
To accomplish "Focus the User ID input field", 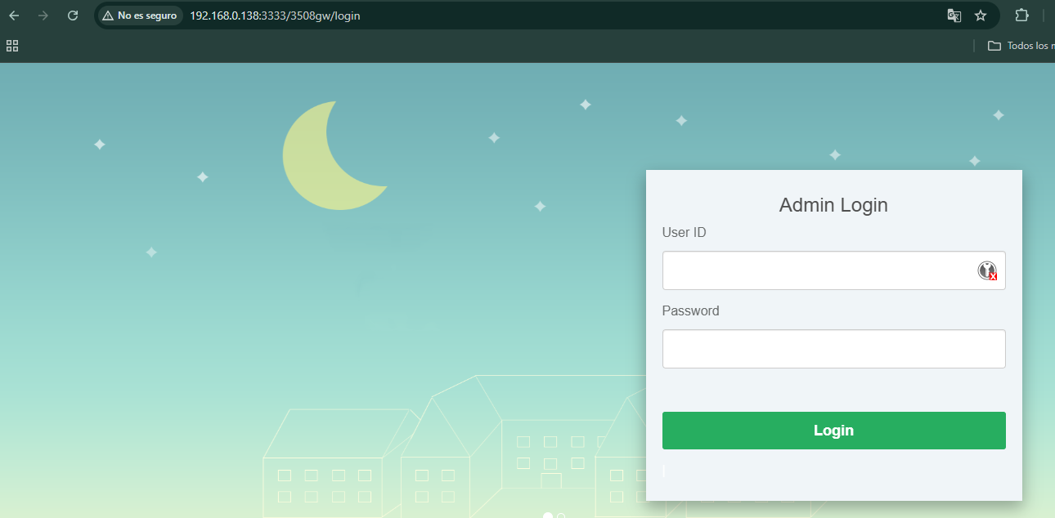I will [x=818, y=270].
